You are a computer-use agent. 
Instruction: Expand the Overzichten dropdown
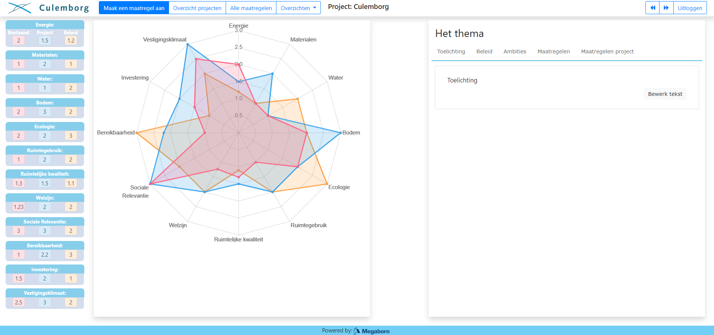(x=298, y=8)
